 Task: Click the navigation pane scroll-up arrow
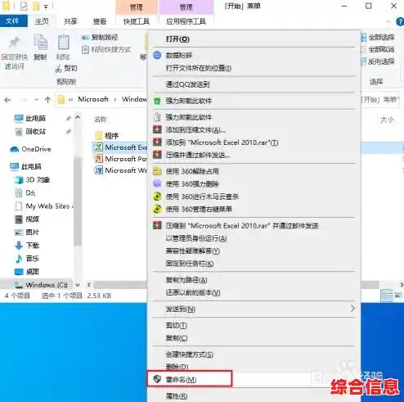point(78,118)
